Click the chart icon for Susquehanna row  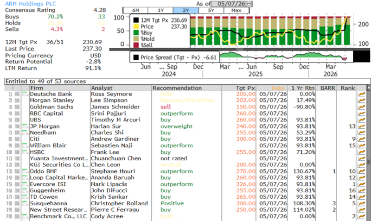pos(362,203)
